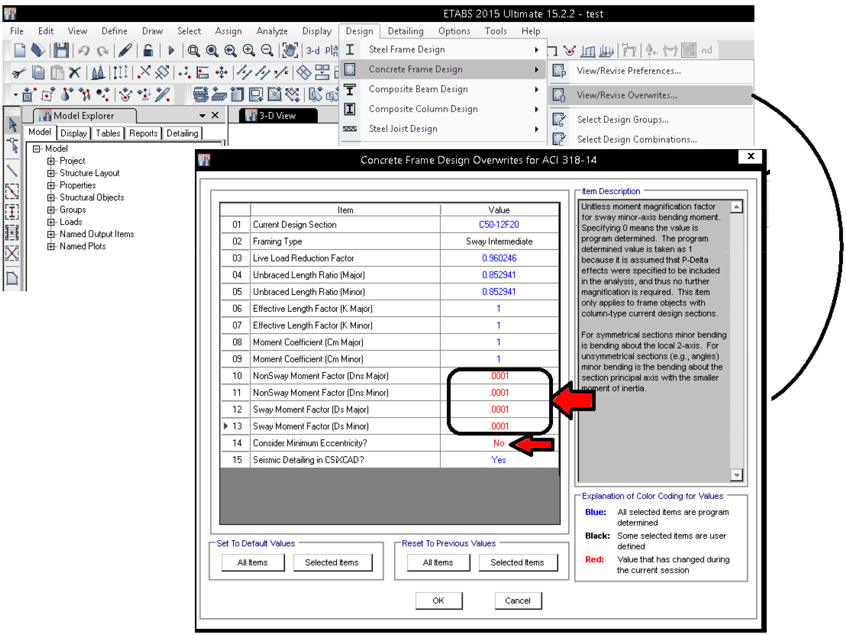This screenshot has width=846, height=635.
Task: Expand the Named Plots tree node
Action: [x=51, y=247]
